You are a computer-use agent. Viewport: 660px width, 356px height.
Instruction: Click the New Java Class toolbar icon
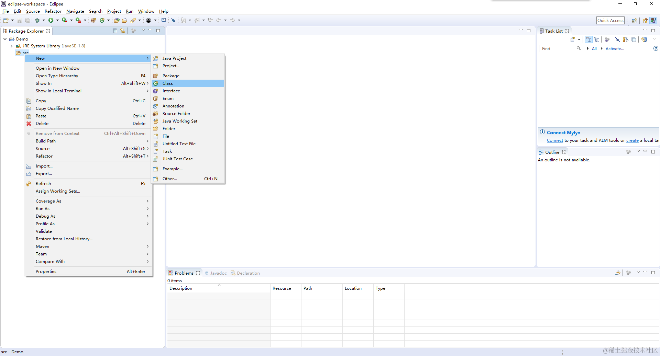coord(102,20)
